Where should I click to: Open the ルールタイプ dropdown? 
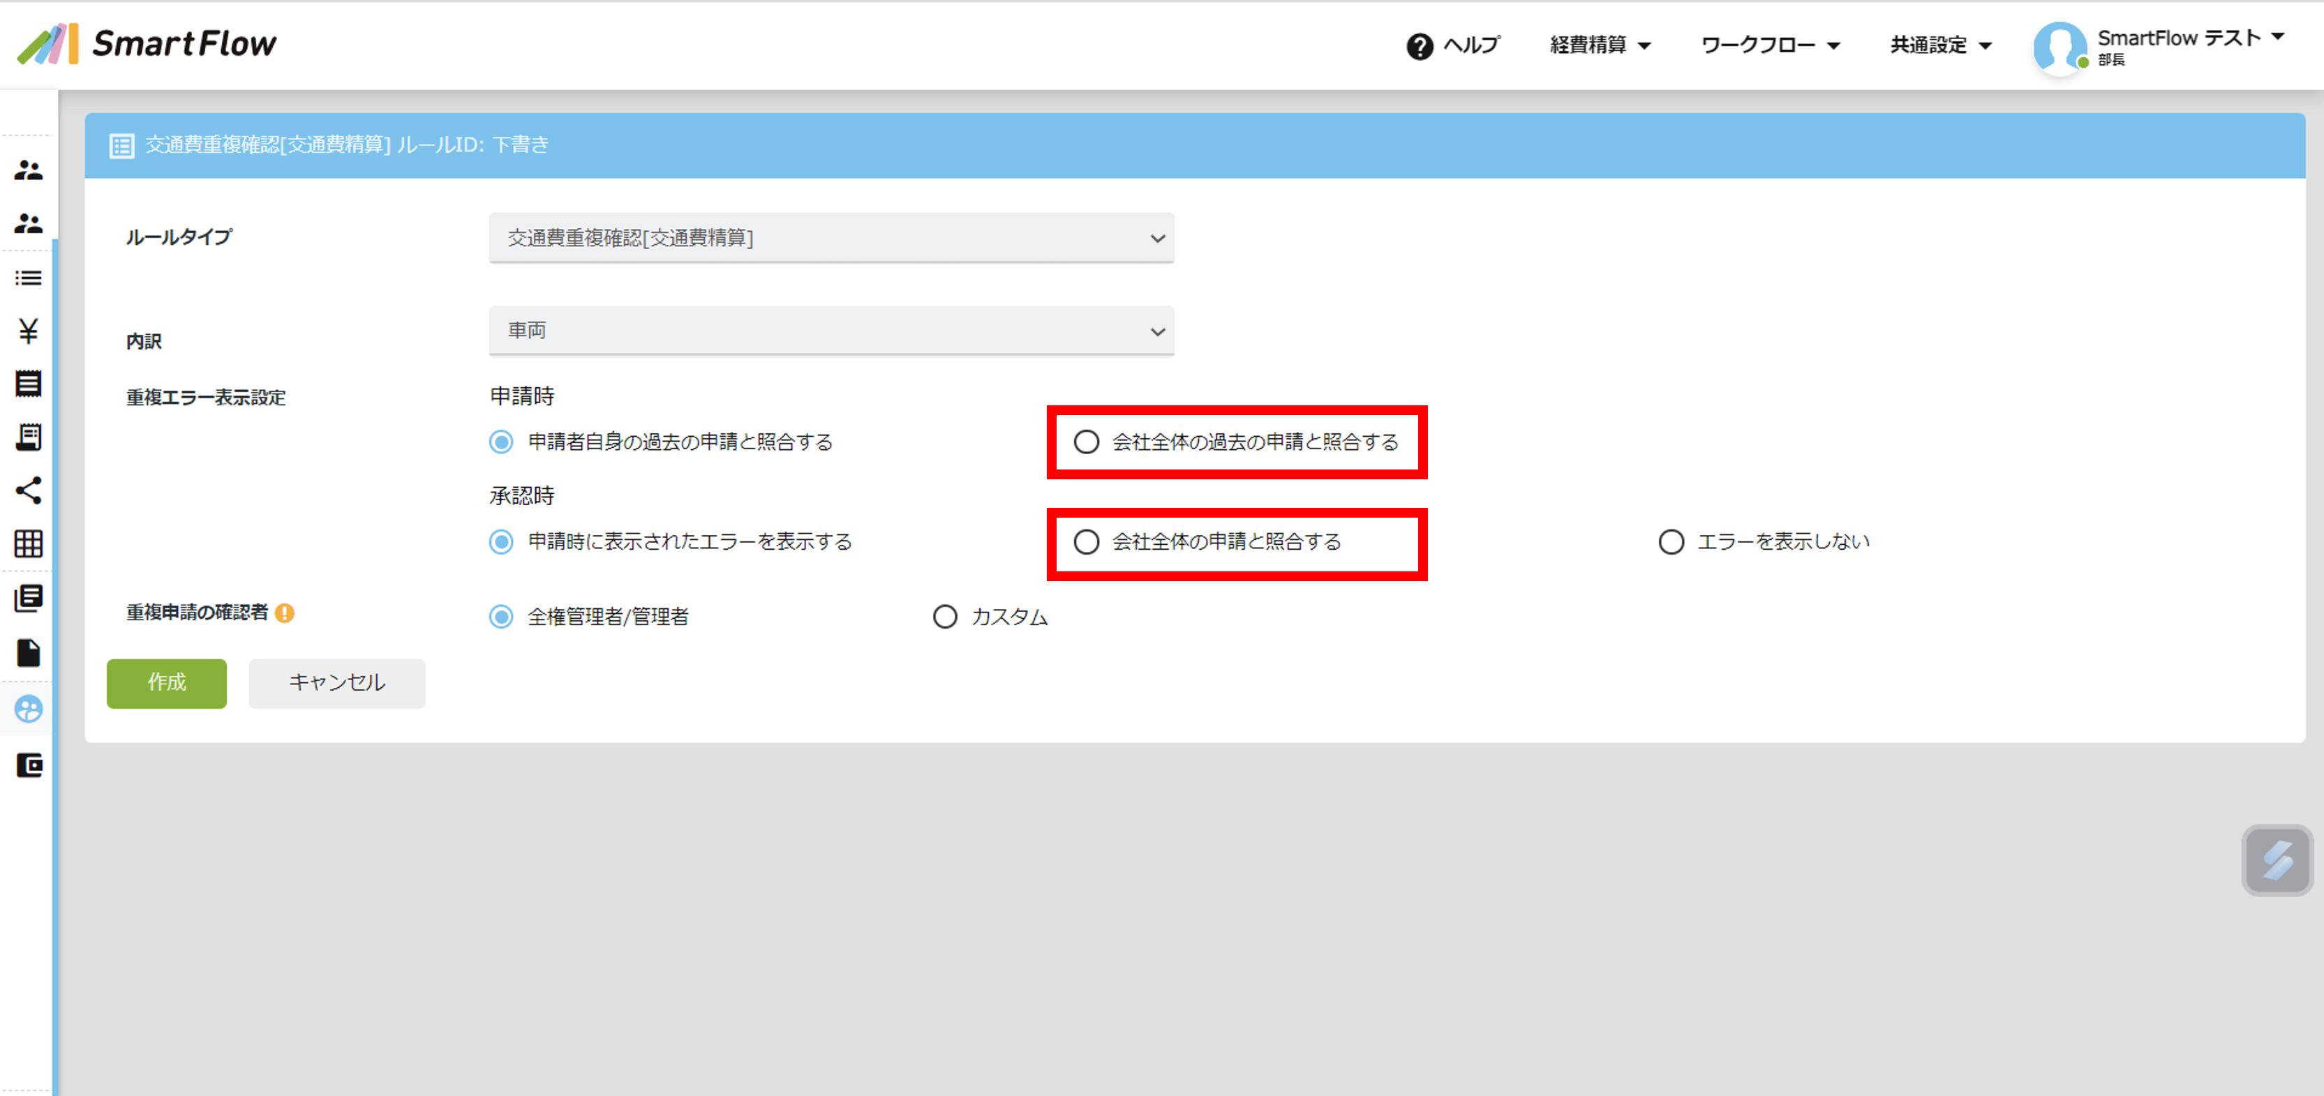point(830,238)
